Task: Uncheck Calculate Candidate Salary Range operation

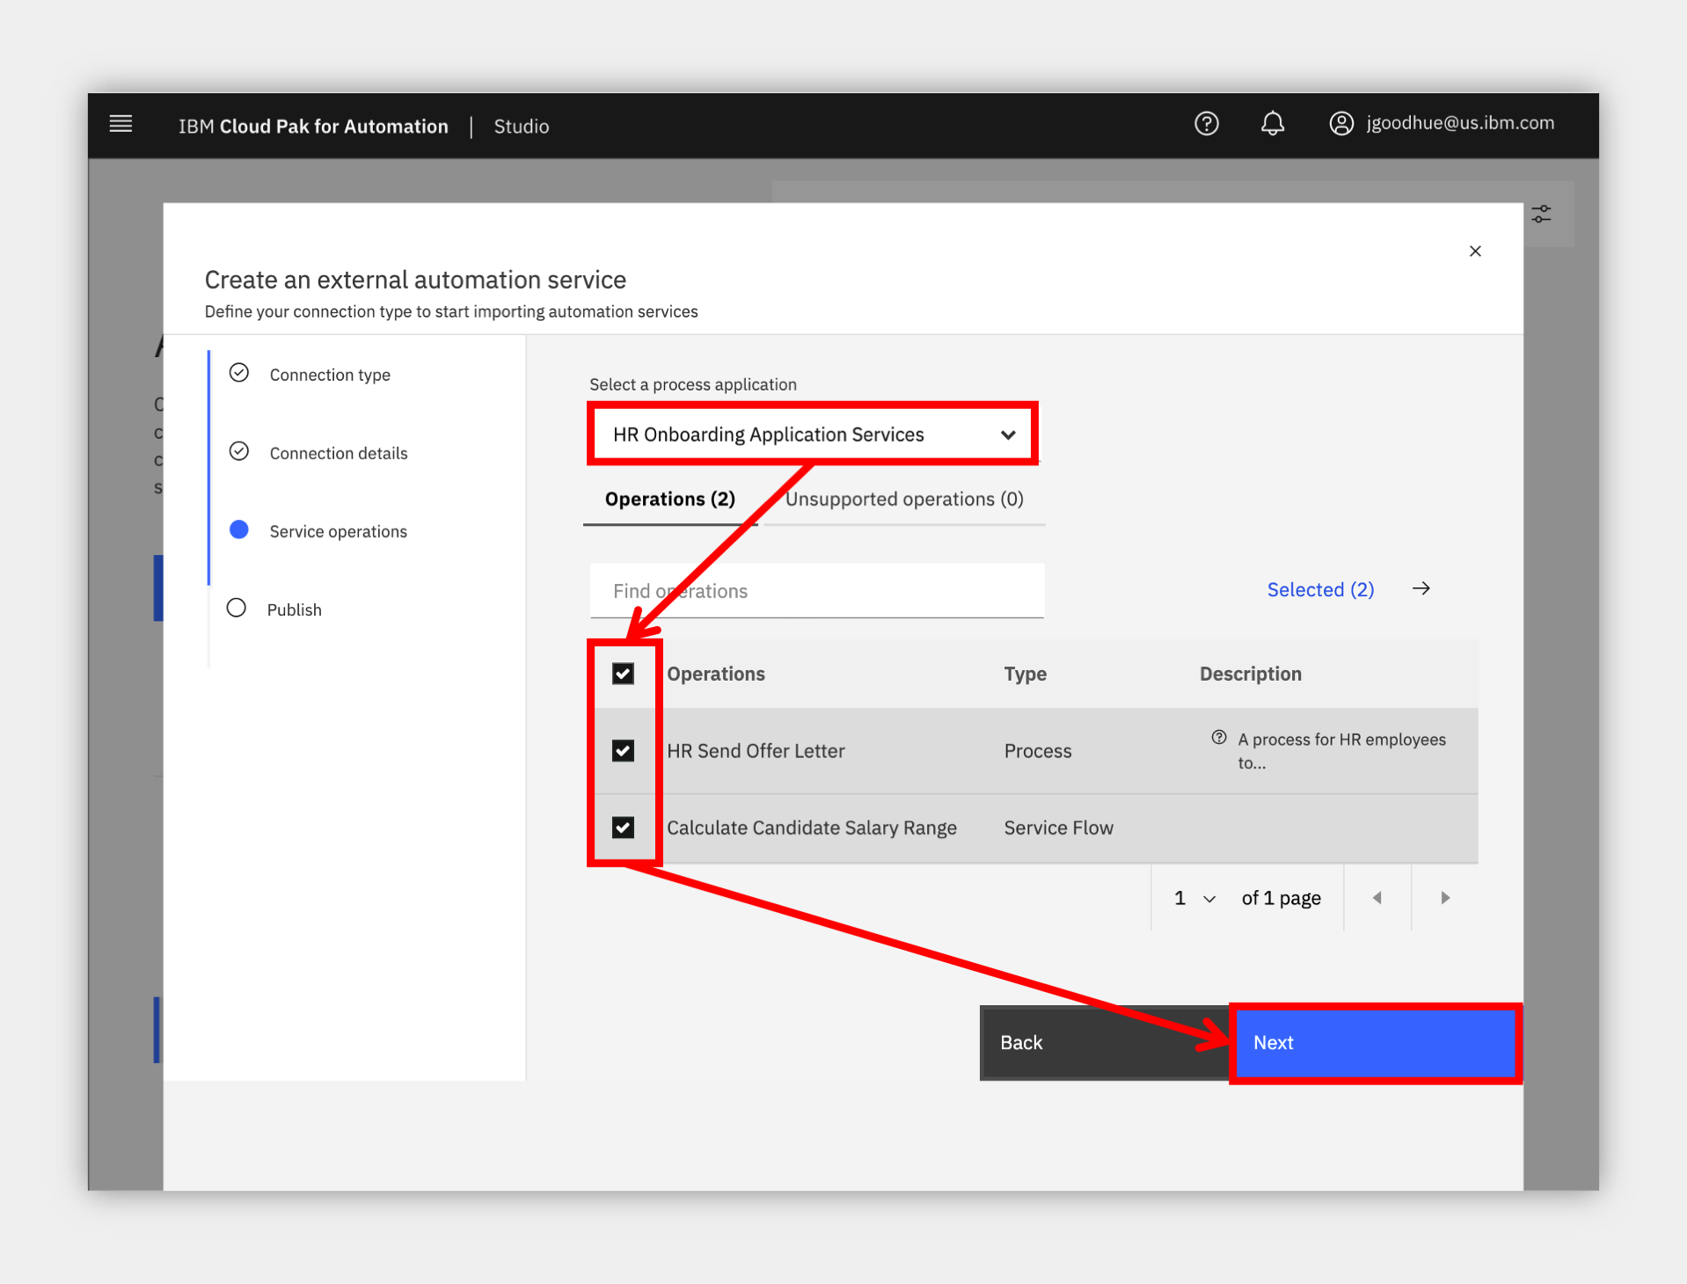Action: point(623,828)
